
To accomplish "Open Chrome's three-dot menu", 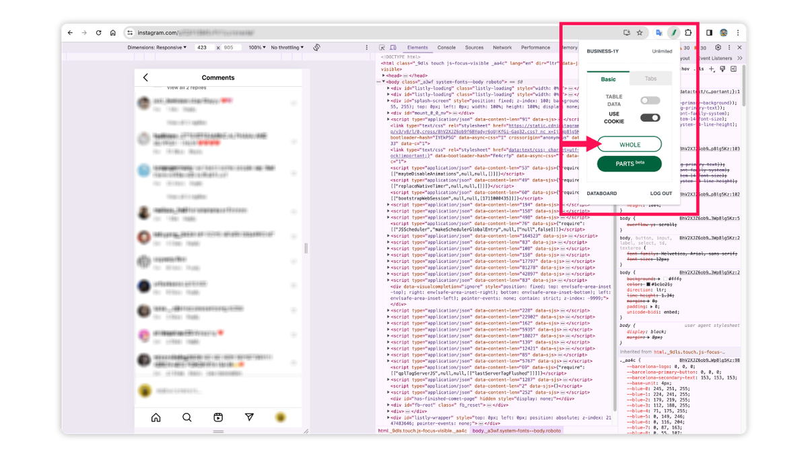I will click(738, 32).
